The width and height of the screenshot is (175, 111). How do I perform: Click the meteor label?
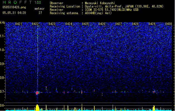40,9
